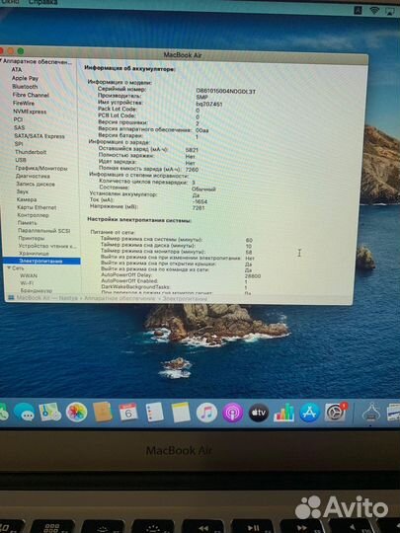Click the AirPlay display icon in the menu bar

[389, 11]
